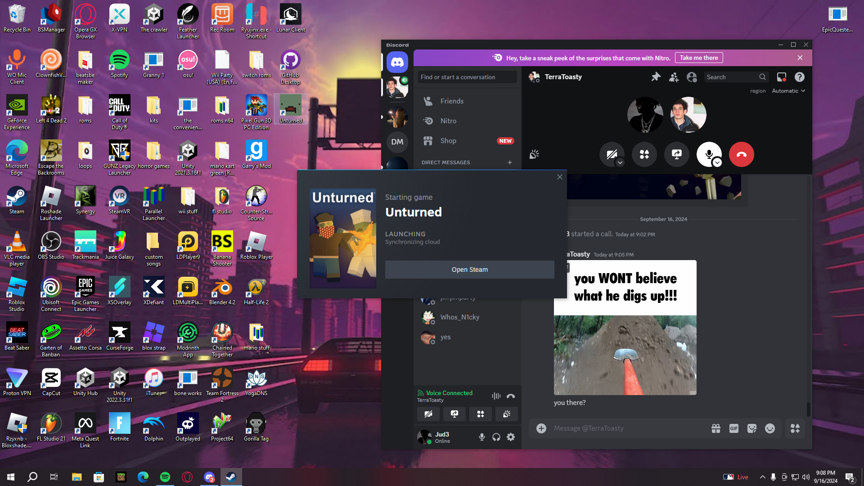Toggle deafen headphones in user panel
Viewport: 864px width, 486px height.
point(496,437)
